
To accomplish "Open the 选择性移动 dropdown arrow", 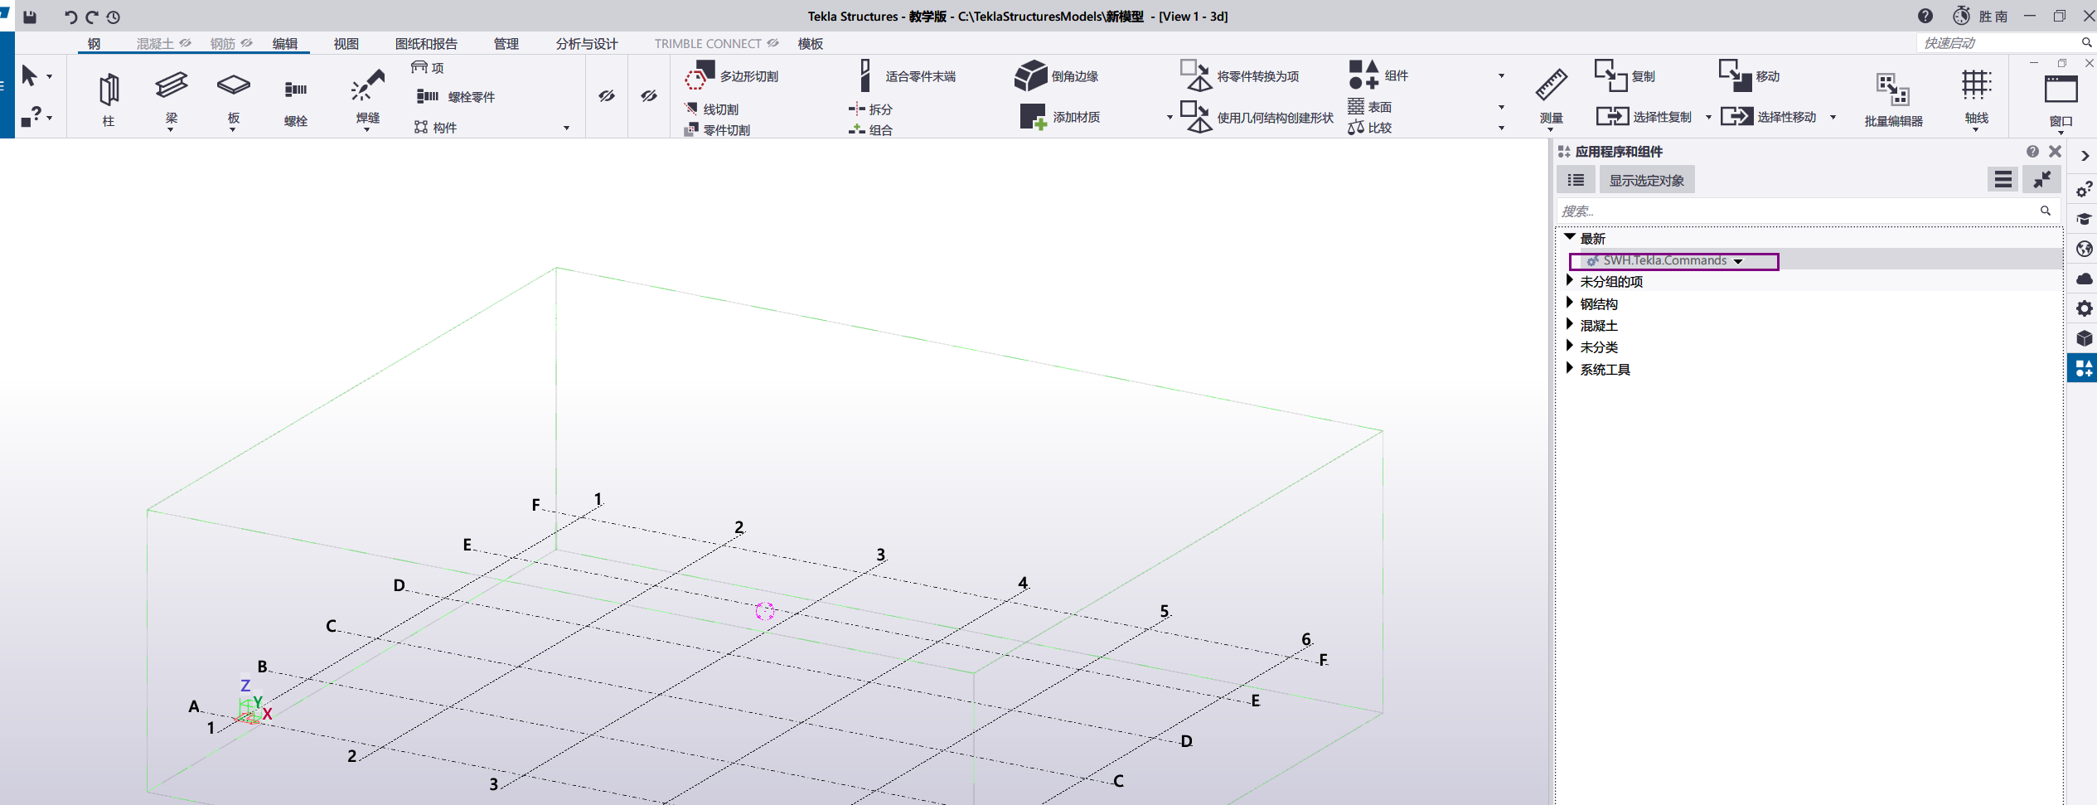I will point(1833,118).
